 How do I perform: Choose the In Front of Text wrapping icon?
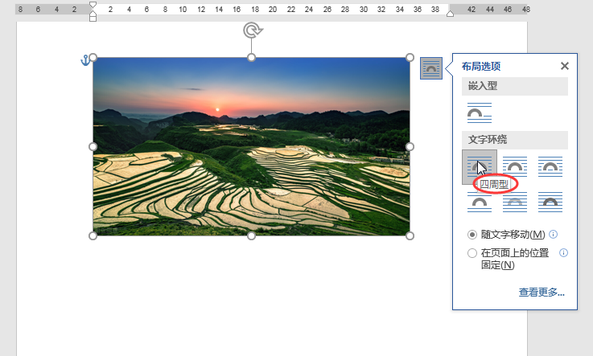point(550,202)
